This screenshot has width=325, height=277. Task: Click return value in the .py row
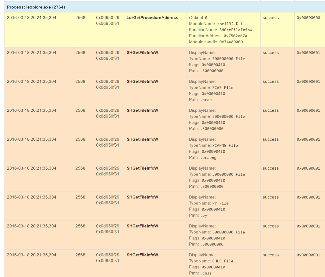click(x=308, y=197)
